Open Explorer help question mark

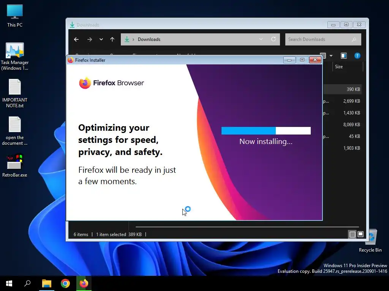(357, 56)
